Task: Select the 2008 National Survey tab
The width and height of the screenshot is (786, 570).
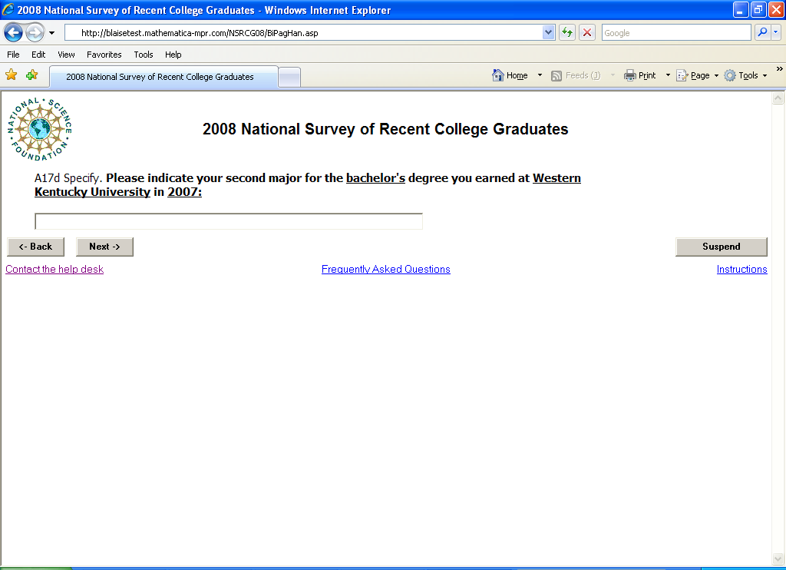Action: (163, 77)
